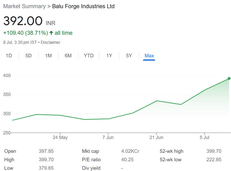The image size is (231, 171).
Task: Choose the 1Y range tab
Action: click(x=109, y=56)
